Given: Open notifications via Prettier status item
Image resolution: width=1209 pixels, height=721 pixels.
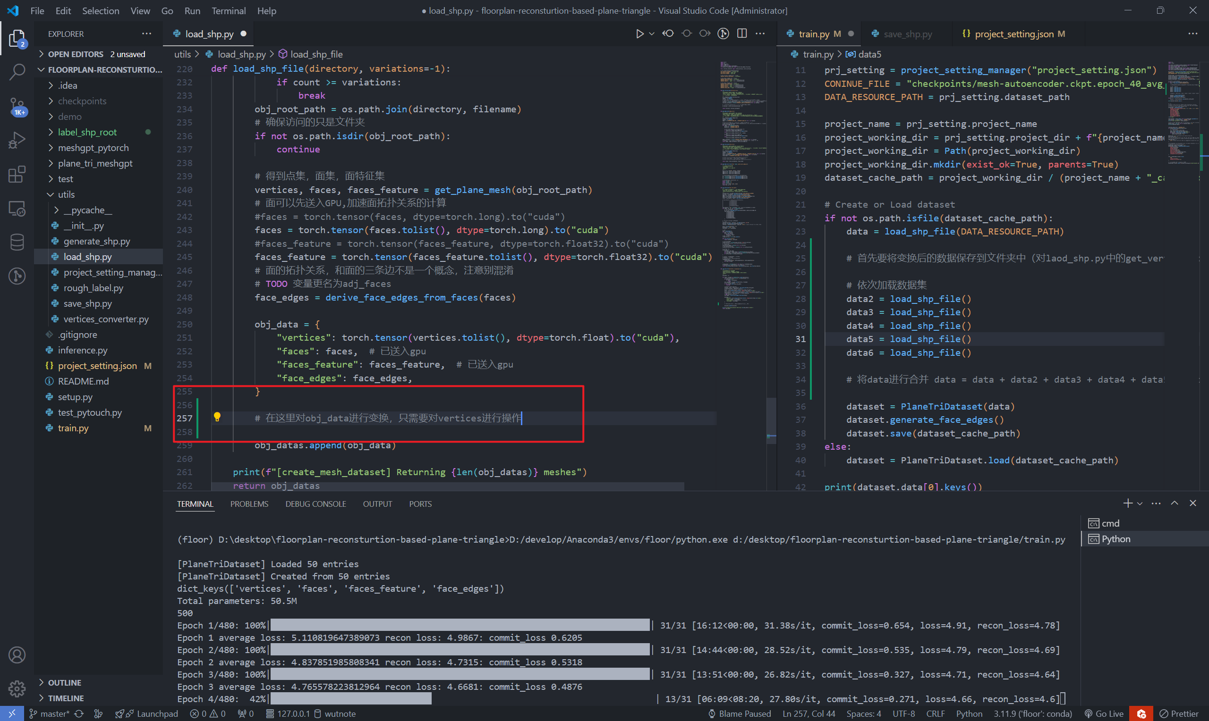Looking at the screenshot, I should pyautogui.click(x=1179, y=714).
